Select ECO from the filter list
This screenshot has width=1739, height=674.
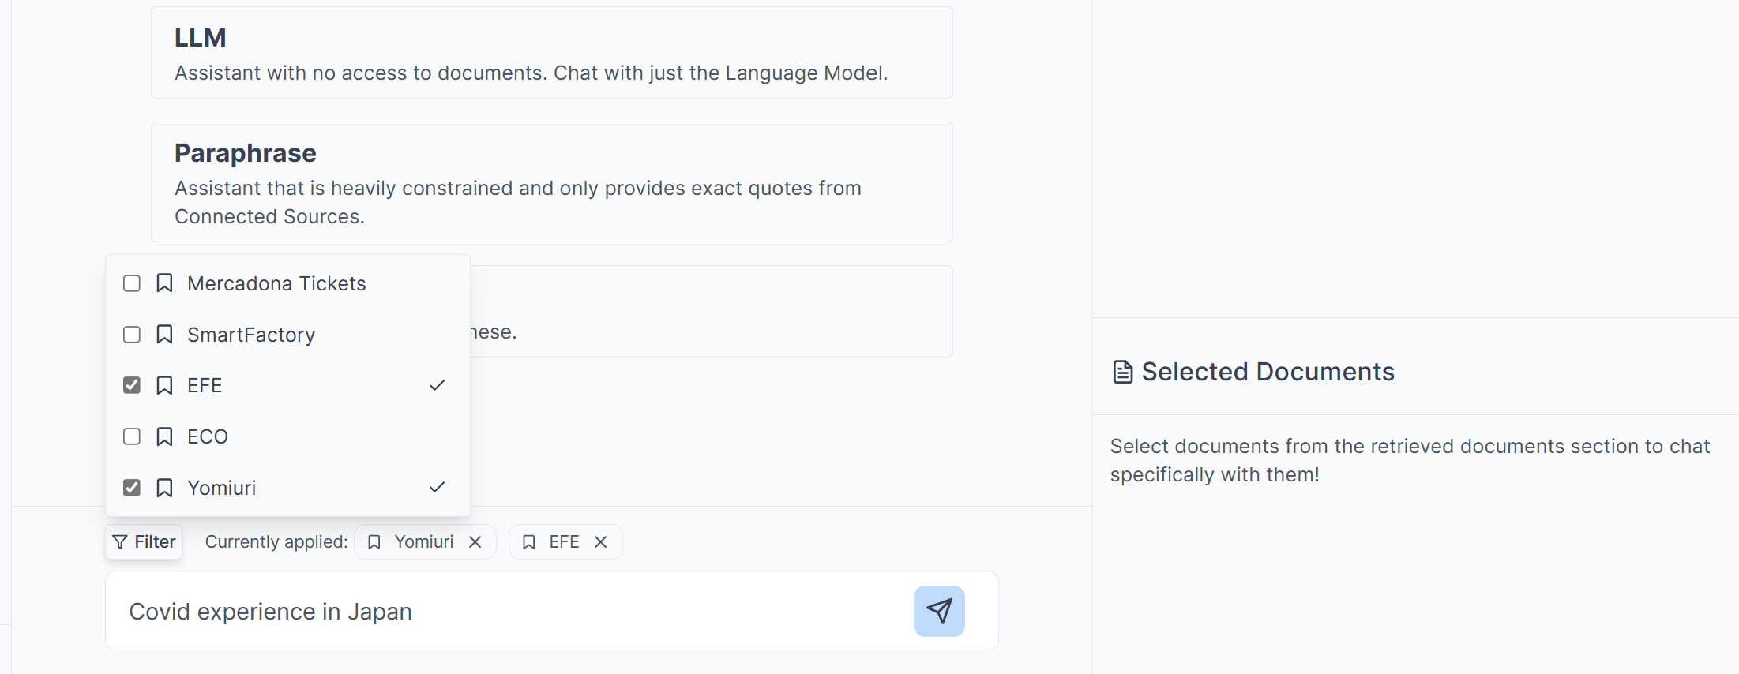click(x=207, y=436)
